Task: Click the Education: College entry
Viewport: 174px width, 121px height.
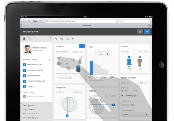Action: (31, 118)
